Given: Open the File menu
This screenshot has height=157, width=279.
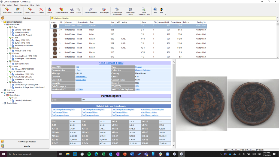Looking at the screenshot, I should [4, 5].
